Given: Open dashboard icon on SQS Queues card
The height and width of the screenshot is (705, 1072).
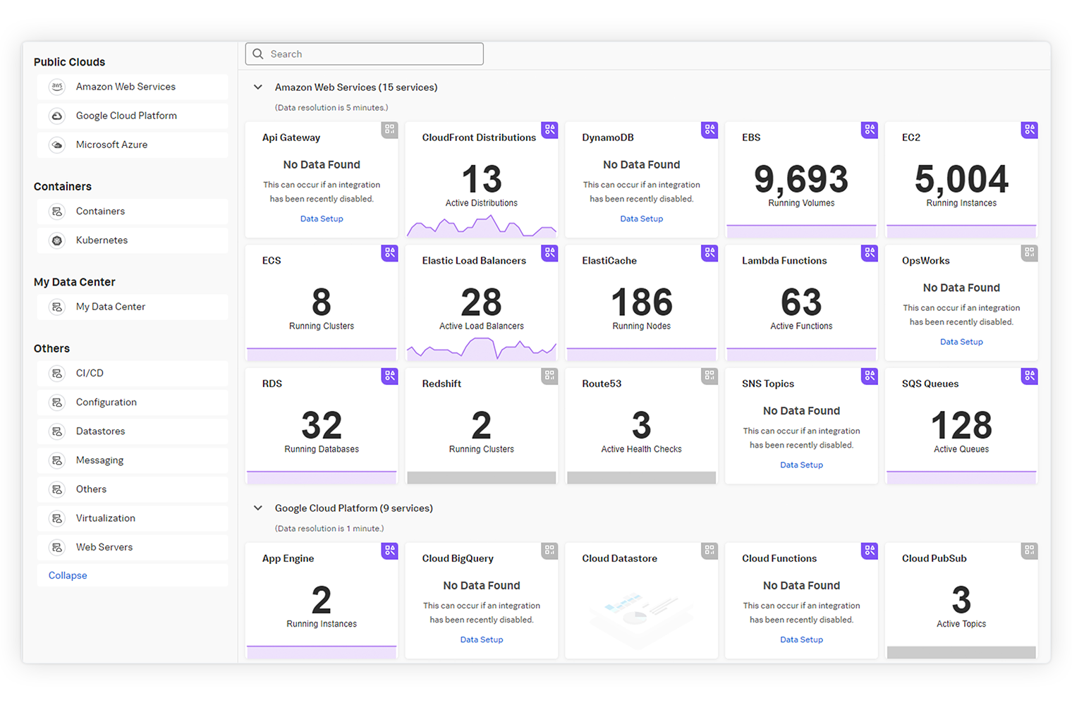Looking at the screenshot, I should click(x=1030, y=376).
